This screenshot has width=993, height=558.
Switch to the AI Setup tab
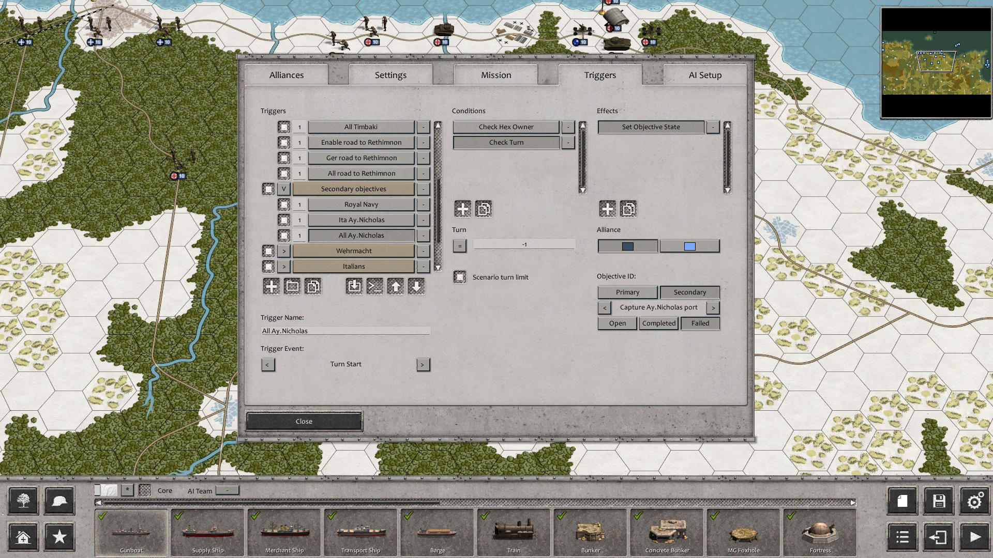pyautogui.click(x=705, y=75)
